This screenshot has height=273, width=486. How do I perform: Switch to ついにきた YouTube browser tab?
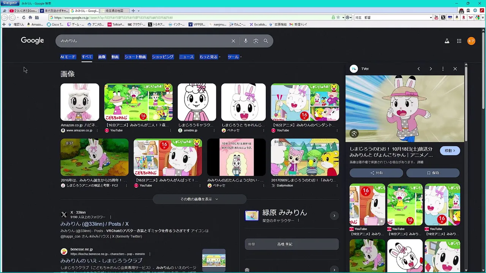[x=23, y=11]
